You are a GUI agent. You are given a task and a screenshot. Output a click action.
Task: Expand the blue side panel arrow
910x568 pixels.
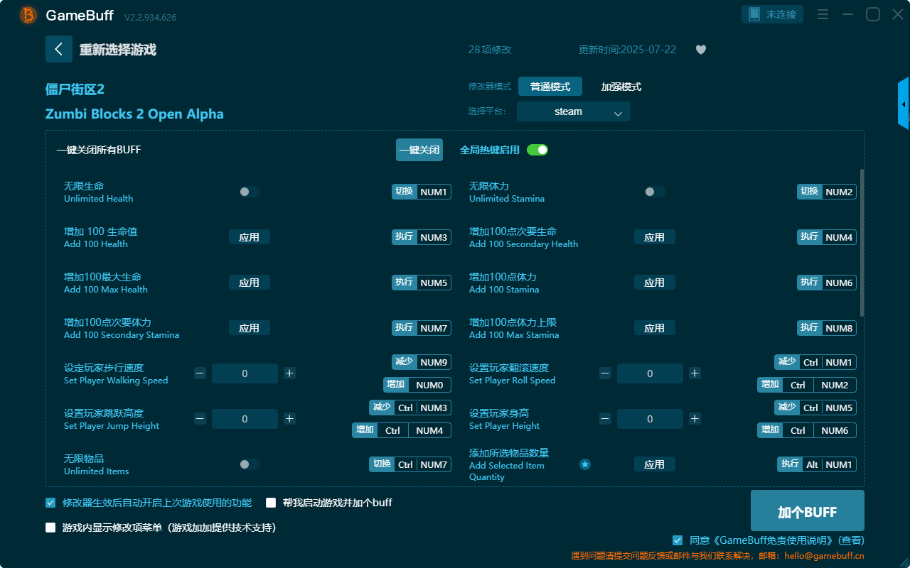(904, 104)
